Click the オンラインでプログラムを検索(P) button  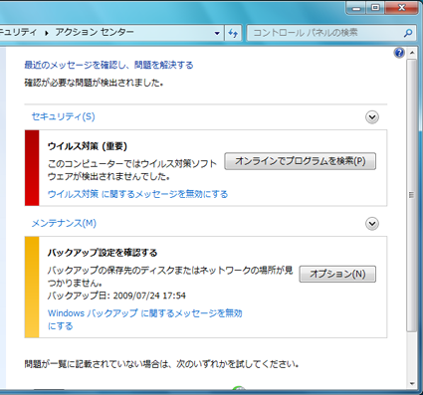click(301, 161)
